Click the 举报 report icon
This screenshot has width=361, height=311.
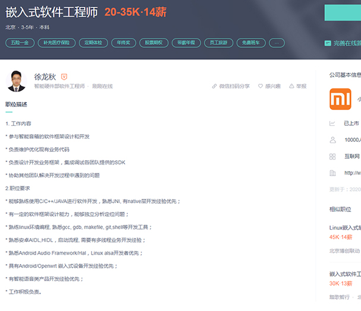pyautogui.click(x=291, y=86)
